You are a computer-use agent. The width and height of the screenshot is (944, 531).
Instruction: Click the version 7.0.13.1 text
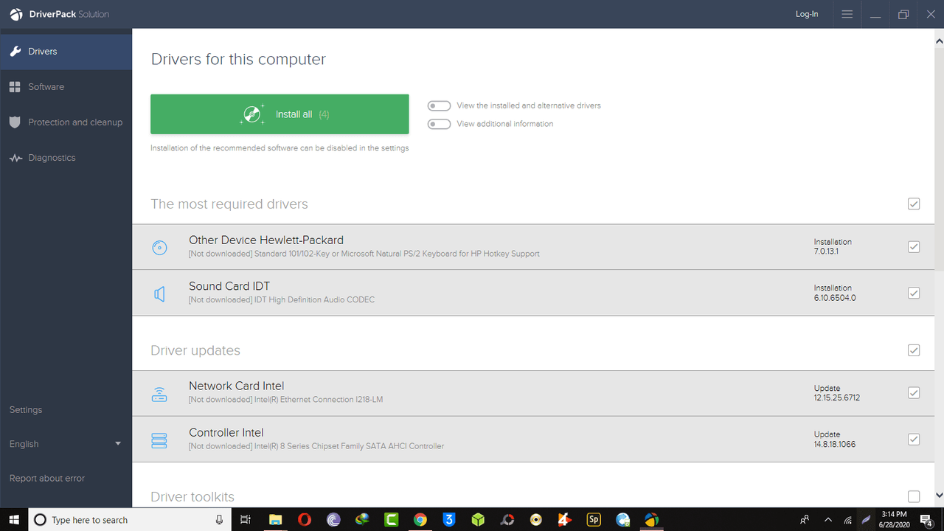826,251
